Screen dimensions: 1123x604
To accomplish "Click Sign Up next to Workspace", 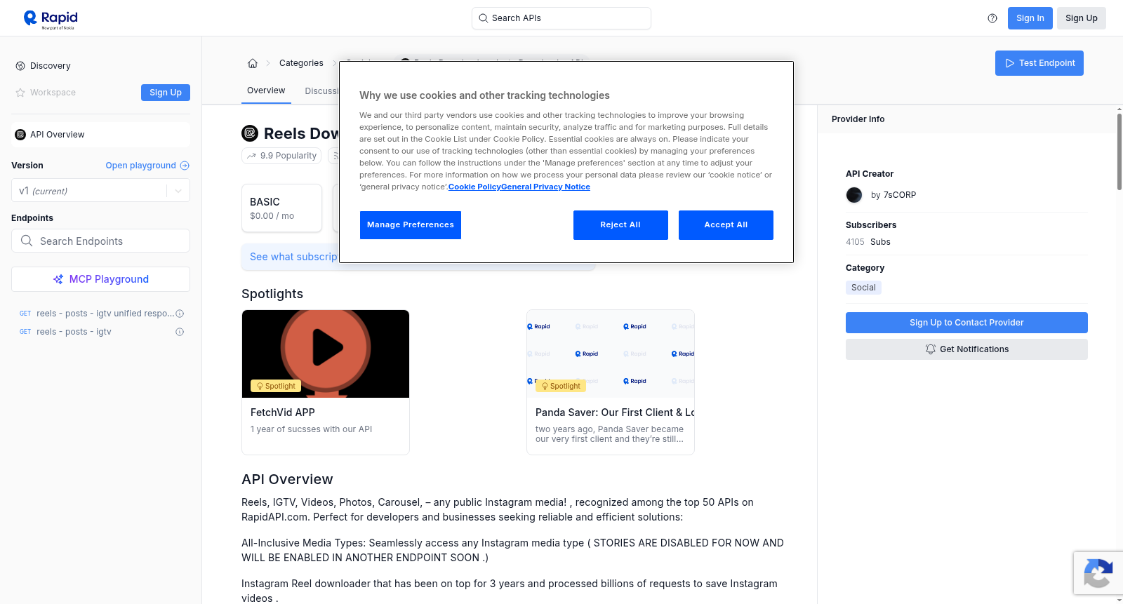I will pos(166,93).
